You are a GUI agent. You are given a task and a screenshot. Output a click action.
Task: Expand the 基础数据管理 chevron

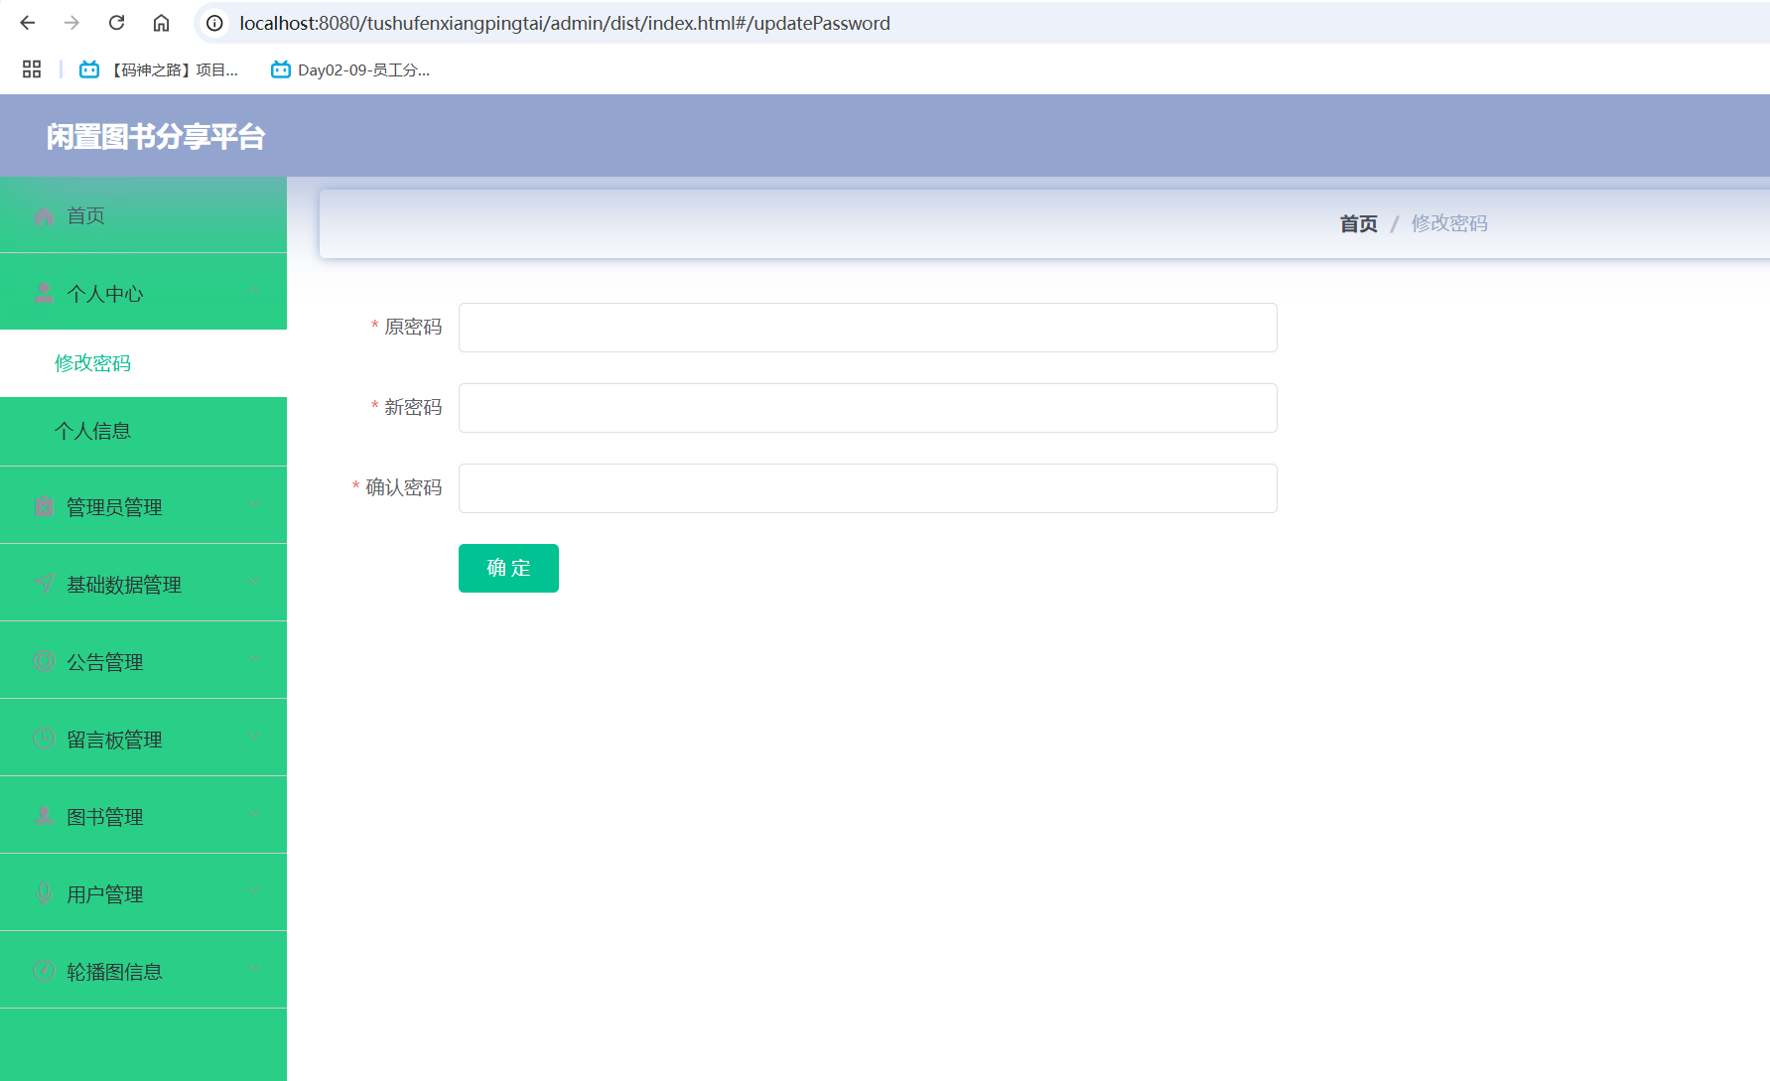click(x=254, y=582)
